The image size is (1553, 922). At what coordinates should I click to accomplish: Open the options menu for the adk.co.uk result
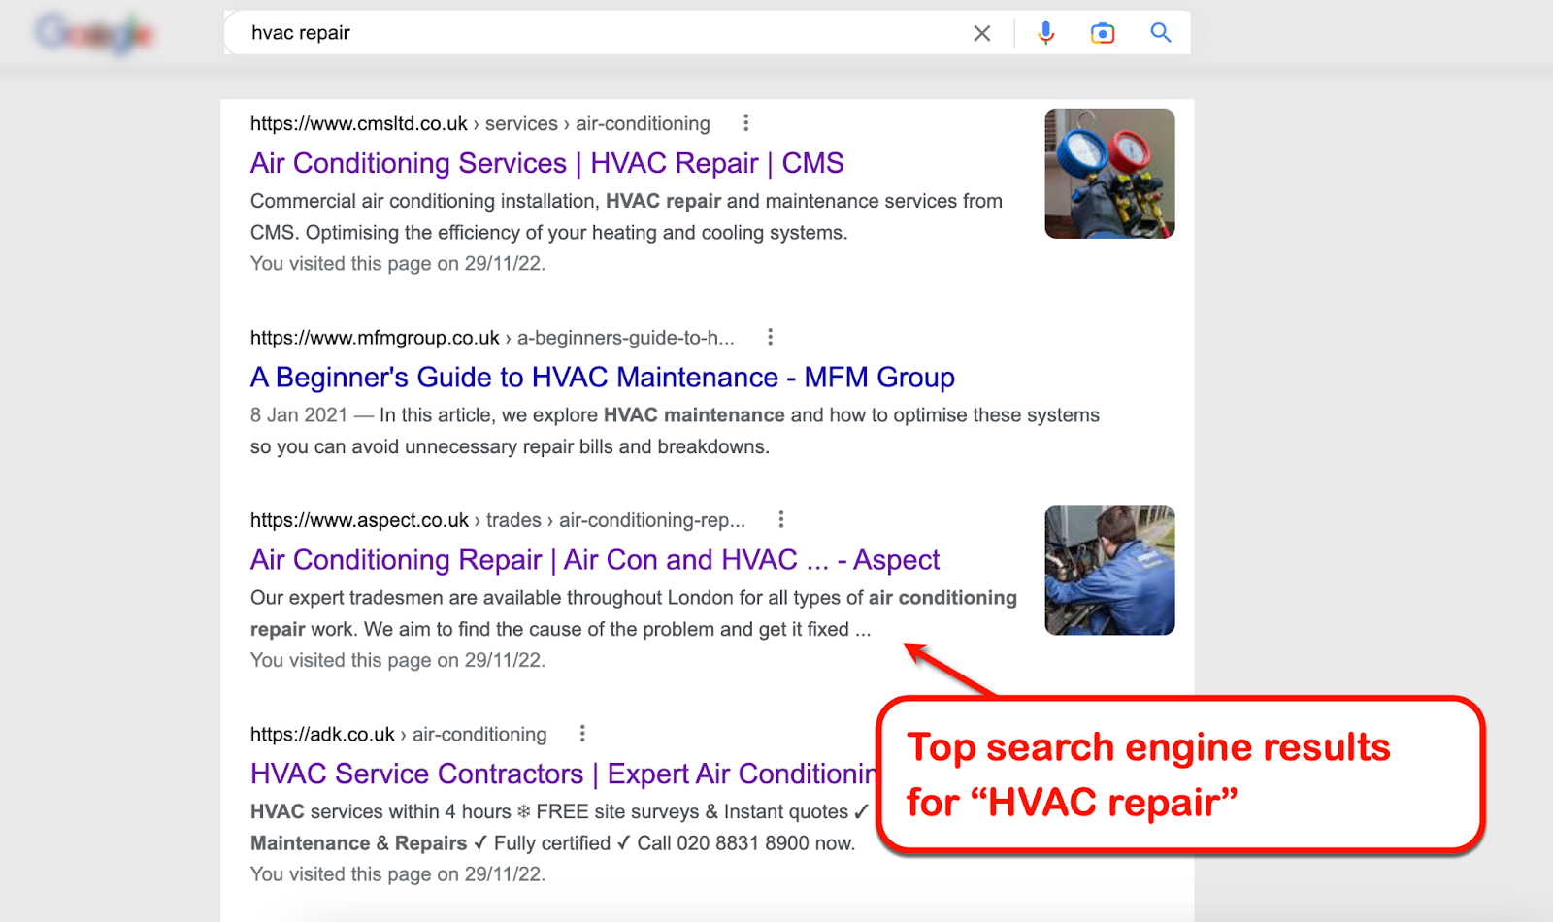click(x=581, y=734)
